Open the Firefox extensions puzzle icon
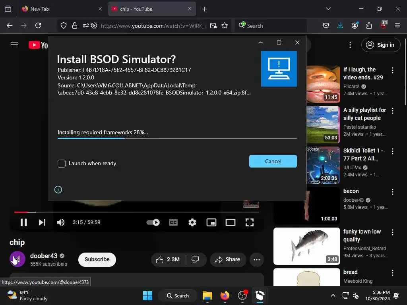This screenshot has width=407, height=305. [369, 25]
